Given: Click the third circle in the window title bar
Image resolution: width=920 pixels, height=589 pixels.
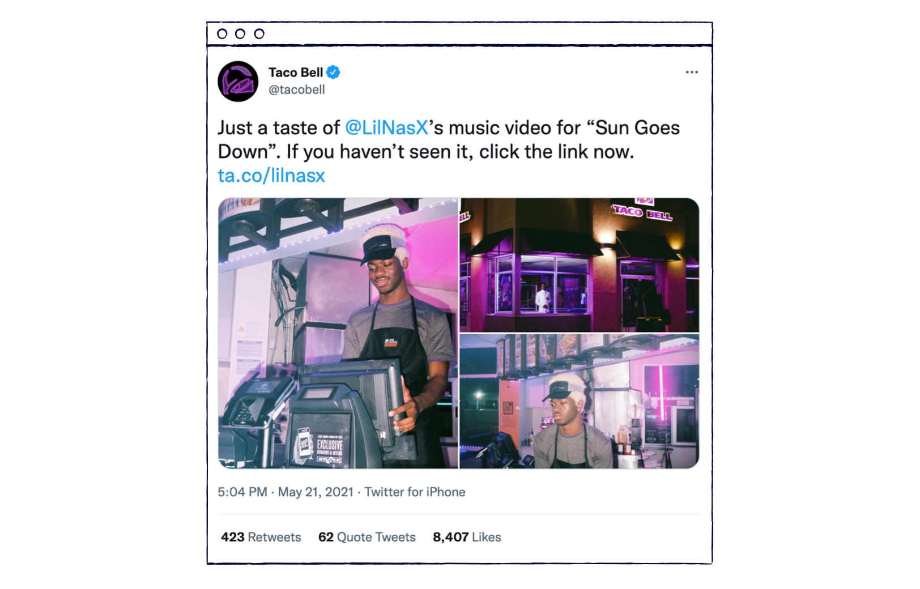Looking at the screenshot, I should point(259,34).
